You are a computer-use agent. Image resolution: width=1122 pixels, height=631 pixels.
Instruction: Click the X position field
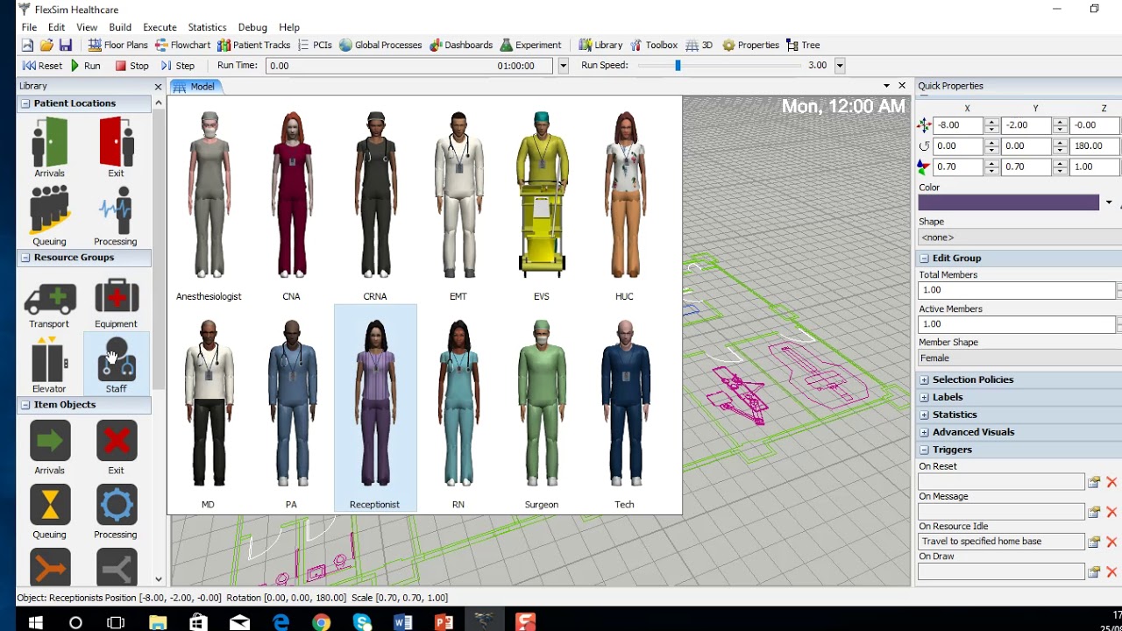click(x=958, y=125)
